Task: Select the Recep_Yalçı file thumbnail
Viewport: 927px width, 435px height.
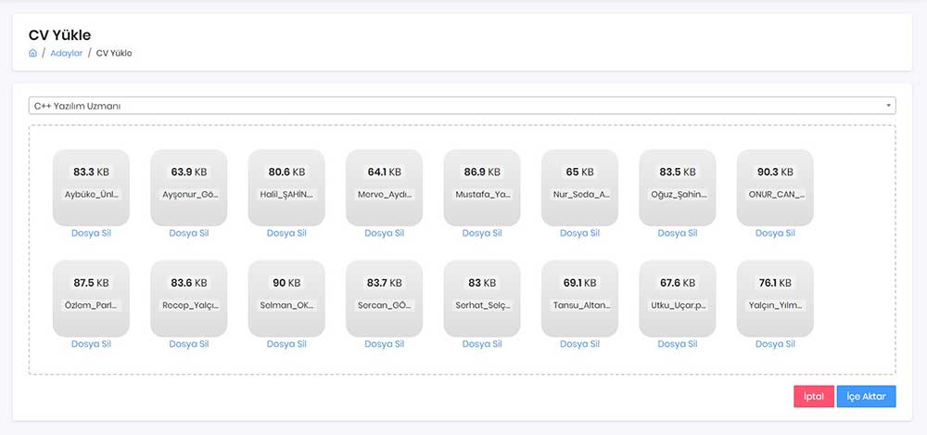Action: point(188,299)
